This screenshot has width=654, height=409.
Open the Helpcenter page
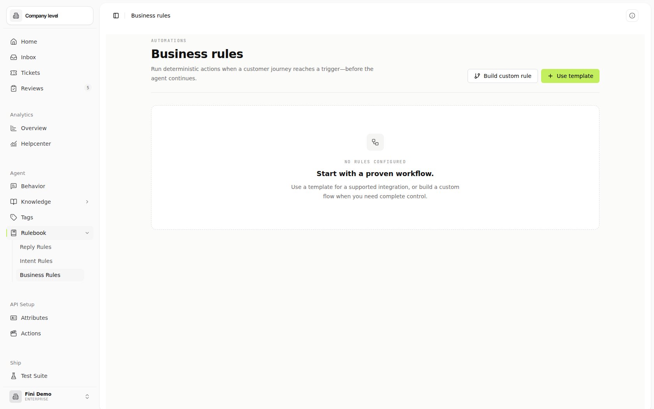click(x=50, y=144)
